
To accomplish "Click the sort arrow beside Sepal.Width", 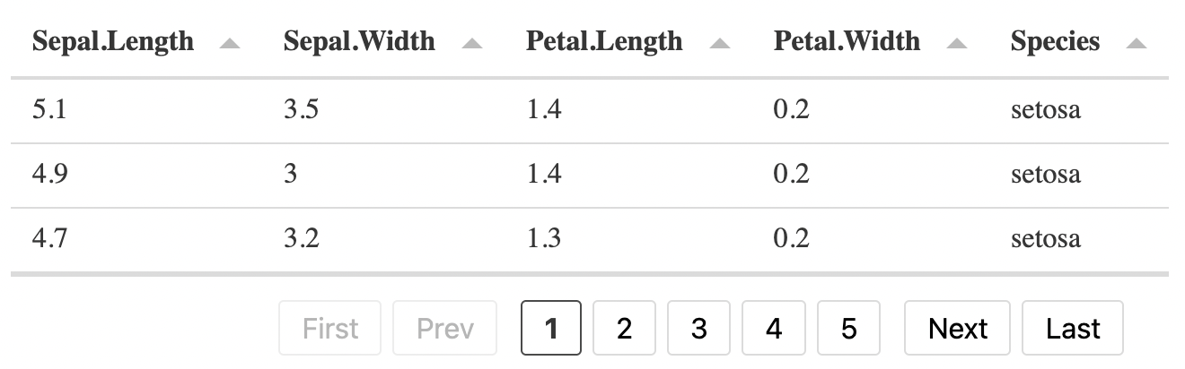I will point(471,43).
